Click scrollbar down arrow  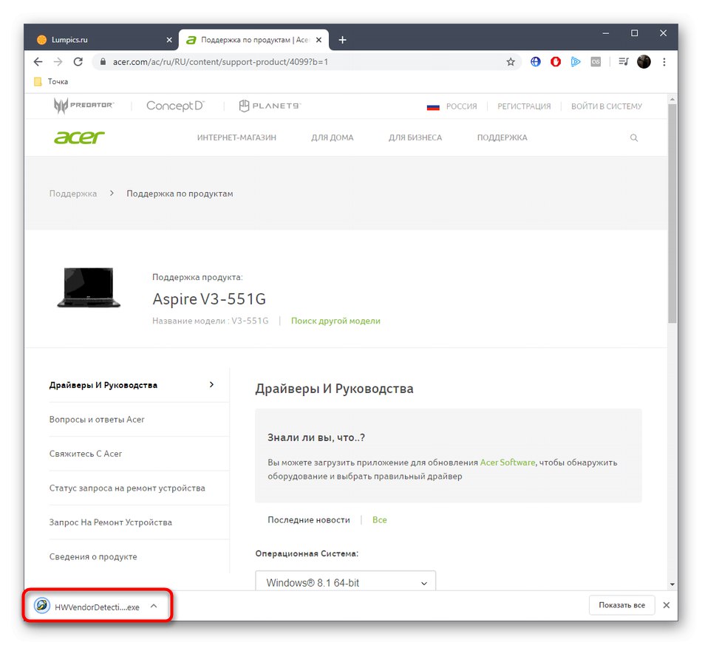672,584
